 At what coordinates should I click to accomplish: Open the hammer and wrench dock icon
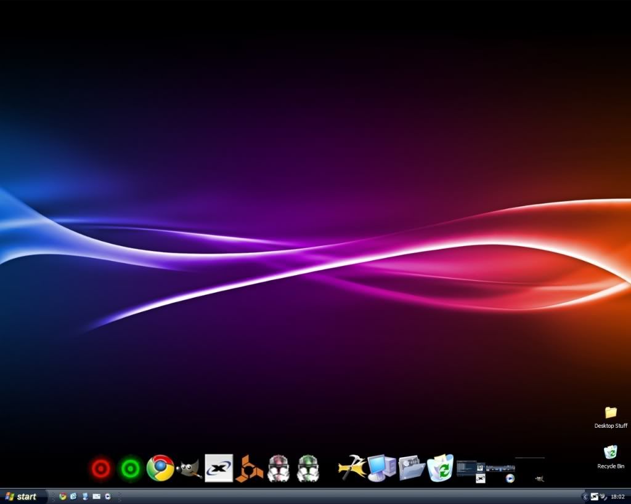(x=352, y=468)
